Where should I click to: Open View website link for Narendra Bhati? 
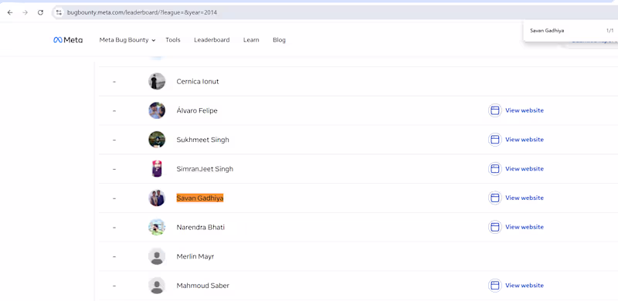pos(525,227)
